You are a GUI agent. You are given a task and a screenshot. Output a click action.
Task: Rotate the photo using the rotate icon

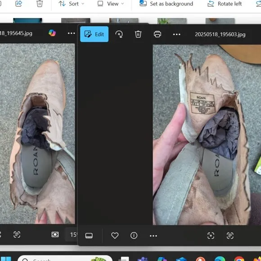[119, 34]
